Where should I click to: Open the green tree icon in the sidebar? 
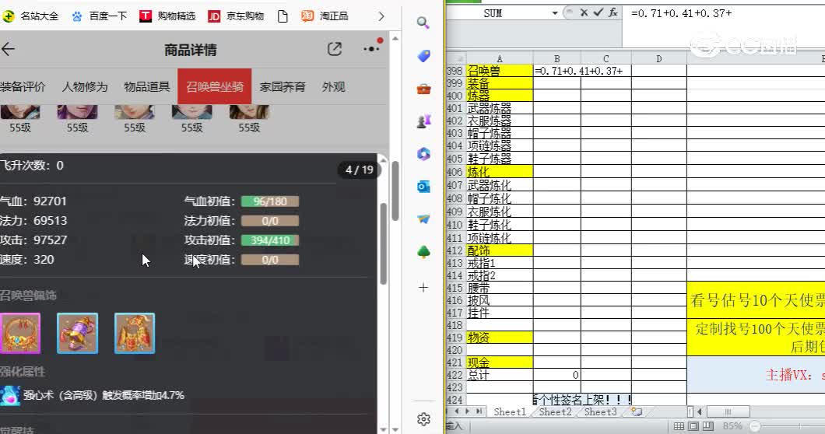pos(423,252)
